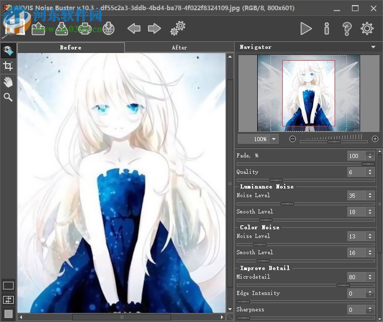Viewport: 383px width, 322px height.
Task: Open the program info icon
Action: (x=326, y=29)
